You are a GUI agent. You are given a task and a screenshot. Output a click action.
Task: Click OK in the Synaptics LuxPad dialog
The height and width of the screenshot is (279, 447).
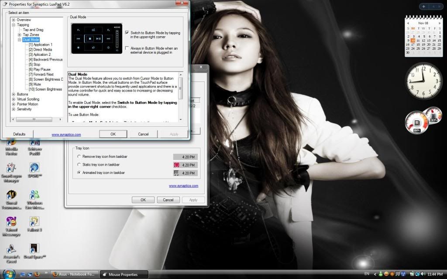(x=113, y=134)
